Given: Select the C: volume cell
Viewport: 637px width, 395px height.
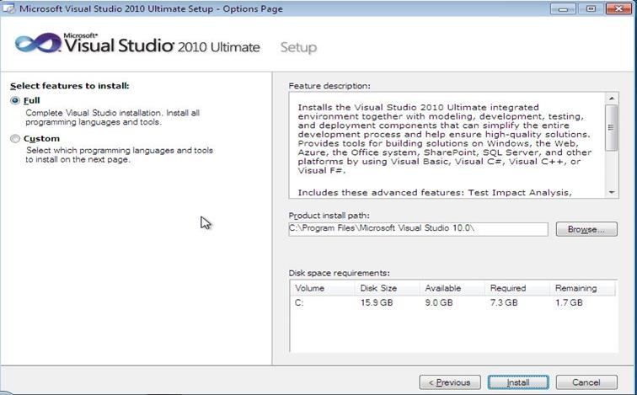Looking at the screenshot, I should tap(299, 303).
